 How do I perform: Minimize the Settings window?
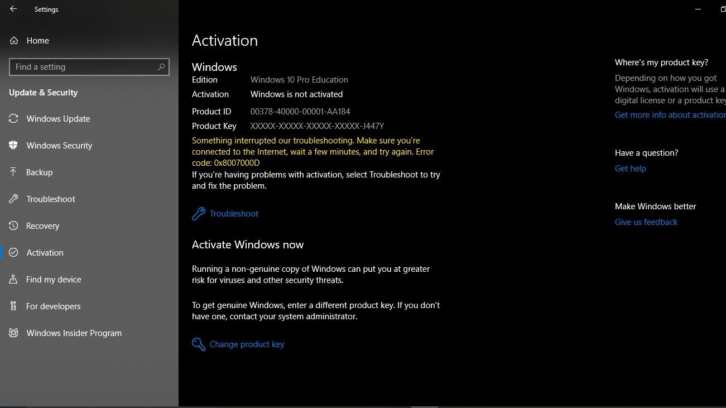click(x=698, y=9)
